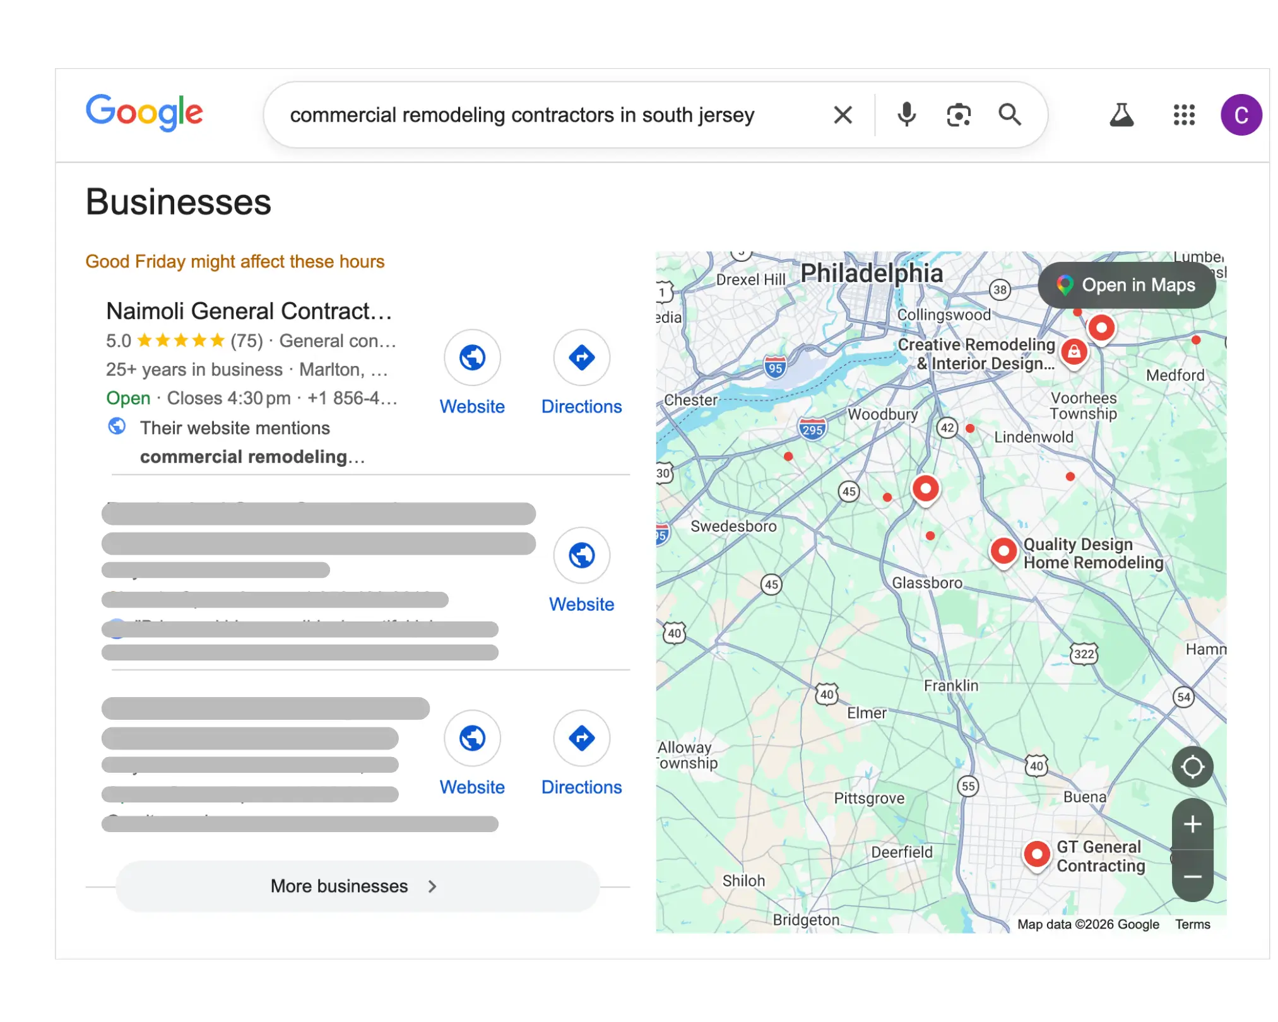1278x1022 pixels.
Task: Select the GT General Contracting map pin
Action: 1037,855
